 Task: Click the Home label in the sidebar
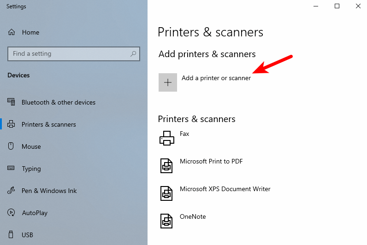tap(31, 32)
